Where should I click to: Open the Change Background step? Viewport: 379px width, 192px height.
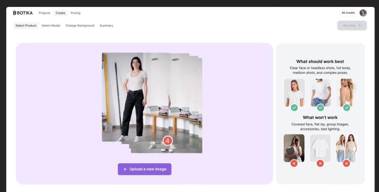[80, 26]
